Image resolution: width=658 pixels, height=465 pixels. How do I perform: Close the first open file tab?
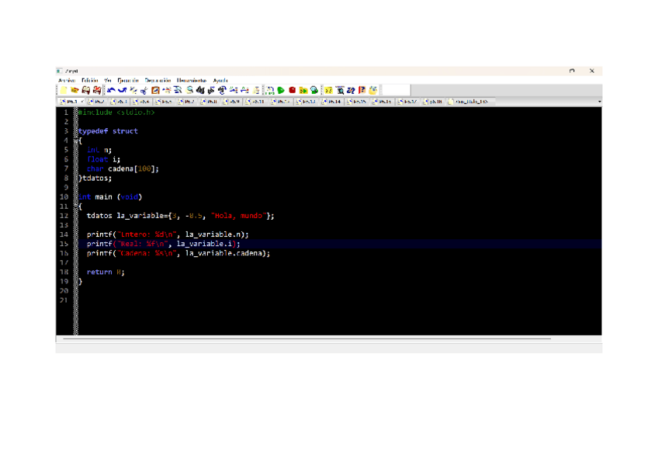pyautogui.click(x=82, y=102)
